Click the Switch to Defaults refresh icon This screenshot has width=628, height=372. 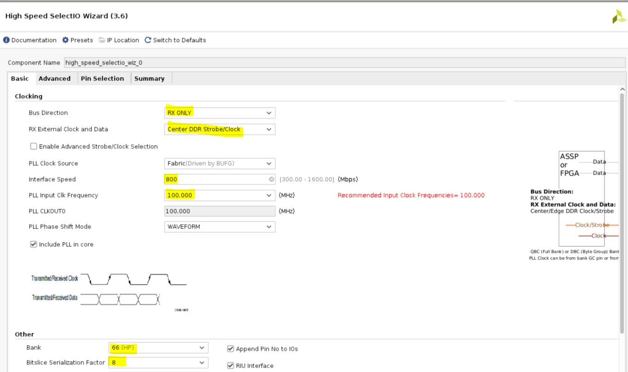click(148, 40)
